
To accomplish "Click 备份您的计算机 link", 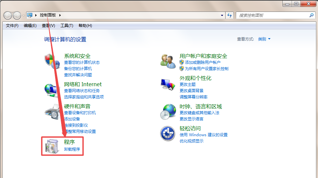I will (78, 69).
